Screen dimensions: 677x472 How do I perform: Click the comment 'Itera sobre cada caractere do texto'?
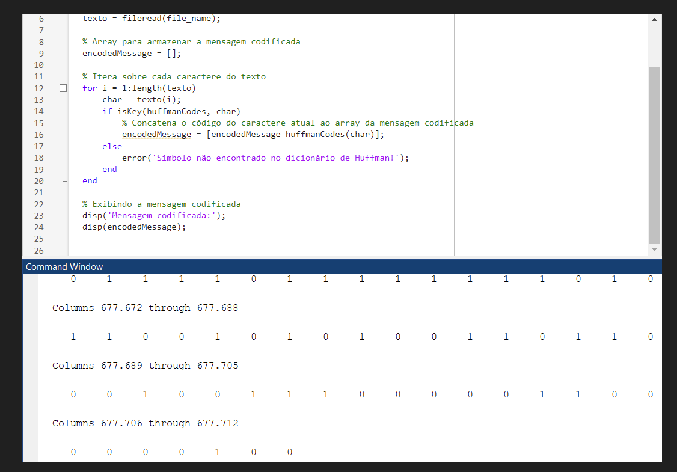pos(179,76)
